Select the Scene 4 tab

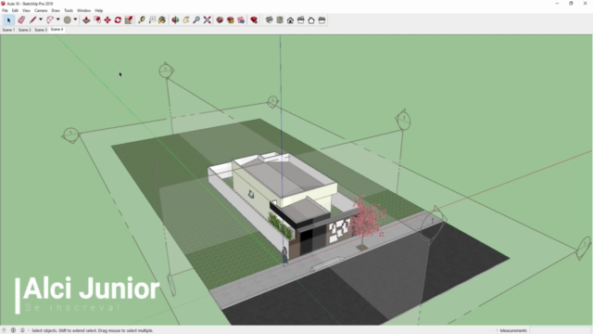[x=57, y=29]
